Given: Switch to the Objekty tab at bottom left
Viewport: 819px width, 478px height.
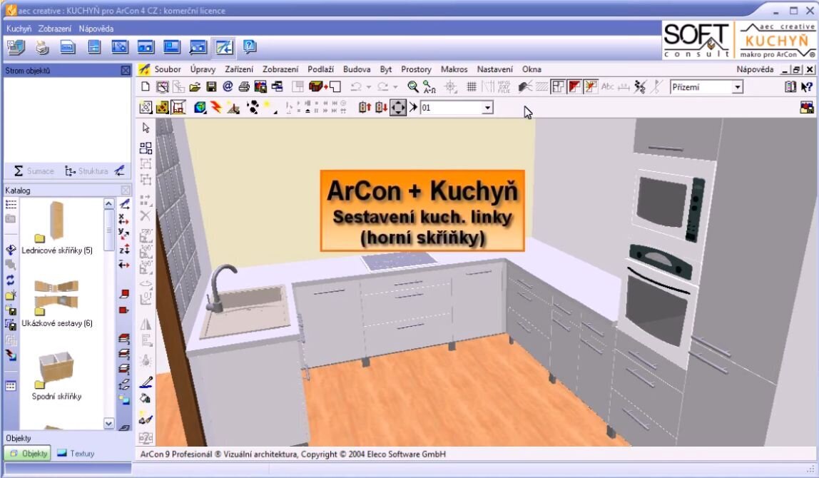Looking at the screenshot, I should pos(28,452).
